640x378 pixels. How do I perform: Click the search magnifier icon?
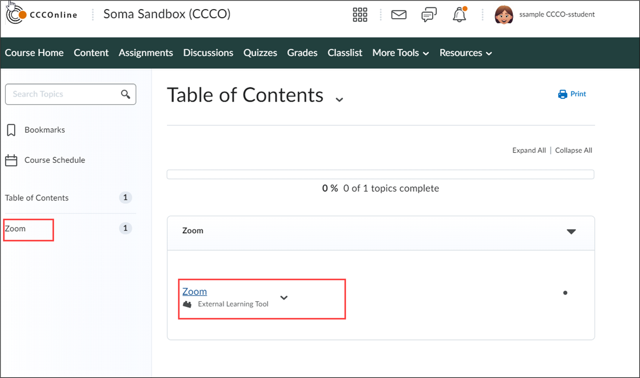point(126,94)
